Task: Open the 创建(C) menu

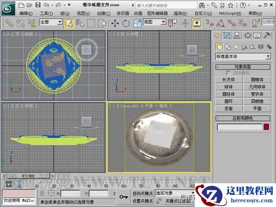Action: (104, 13)
